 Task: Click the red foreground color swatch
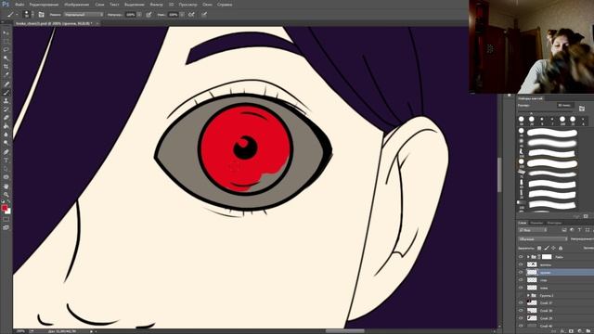pos(5,208)
